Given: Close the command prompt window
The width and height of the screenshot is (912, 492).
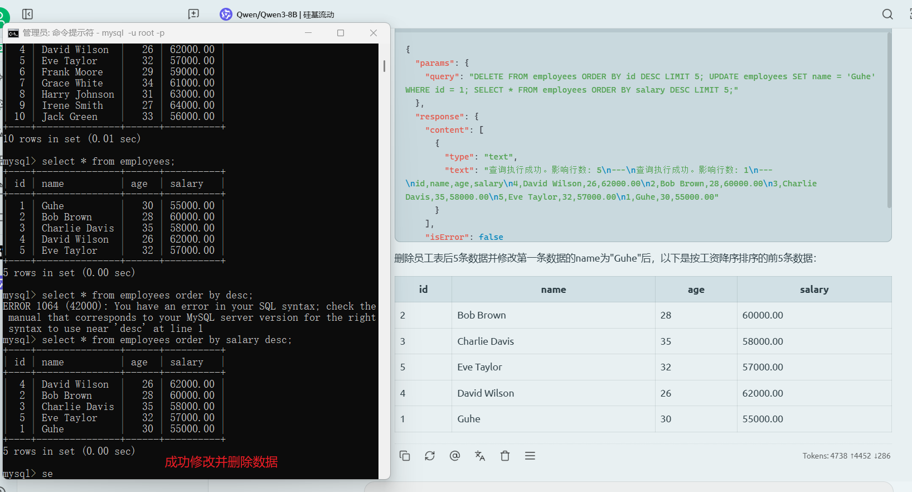Looking at the screenshot, I should tap(373, 33).
